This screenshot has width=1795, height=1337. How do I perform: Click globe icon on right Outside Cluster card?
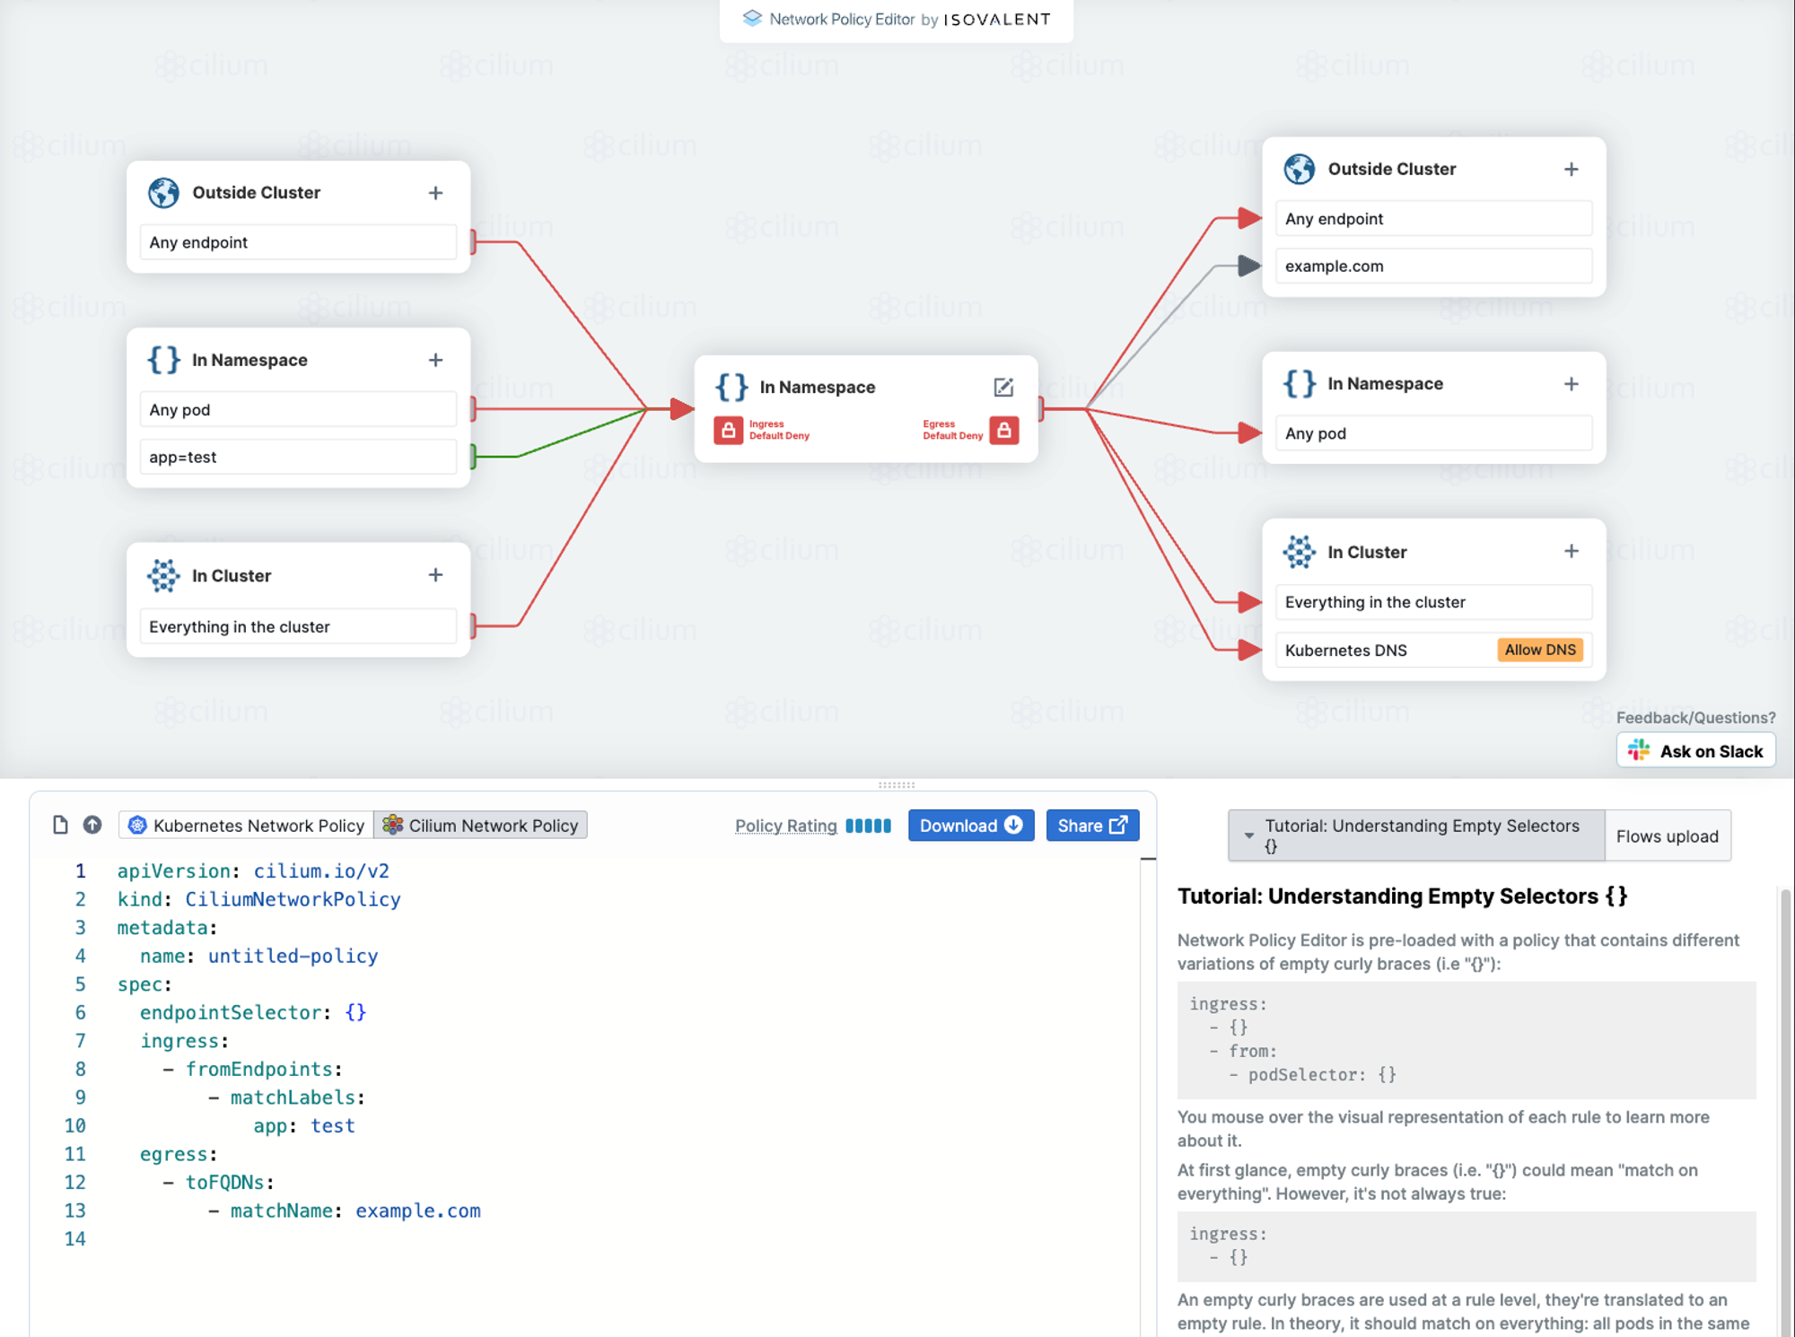(1299, 169)
